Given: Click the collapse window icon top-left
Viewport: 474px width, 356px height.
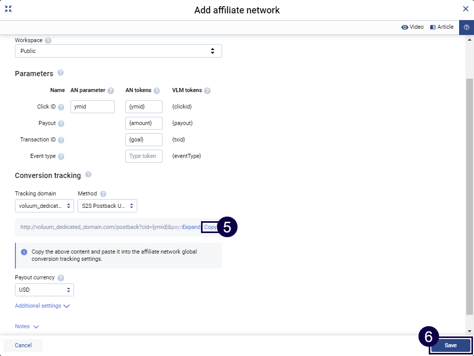Looking at the screenshot, I should click(8, 9).
